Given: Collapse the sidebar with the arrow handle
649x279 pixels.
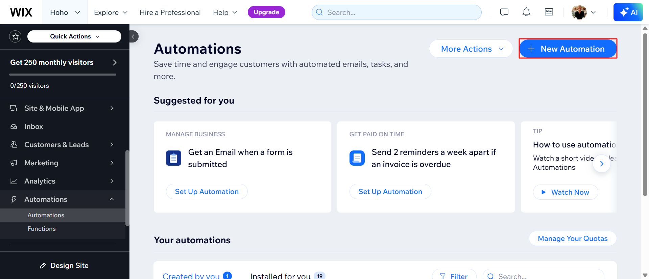Looking at the screenshot, I should point(134,36).
